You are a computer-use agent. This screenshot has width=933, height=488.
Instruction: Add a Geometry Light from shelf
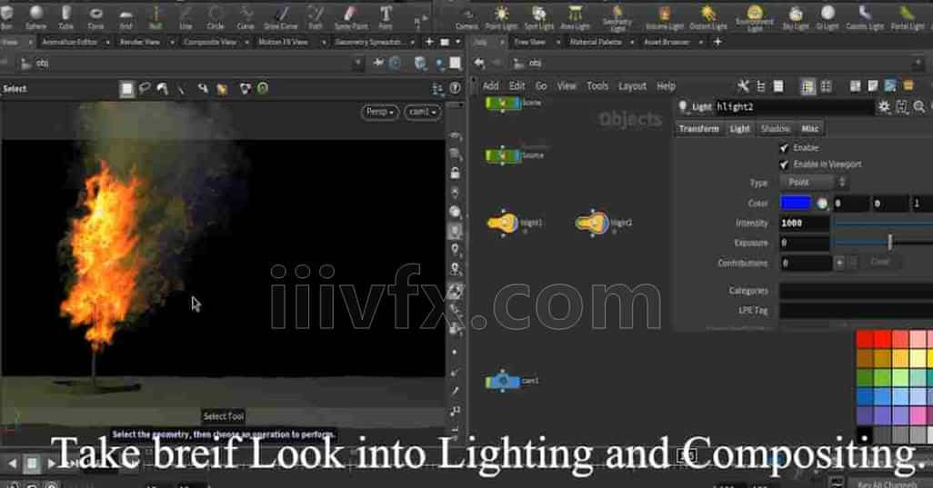pos(617,17)
